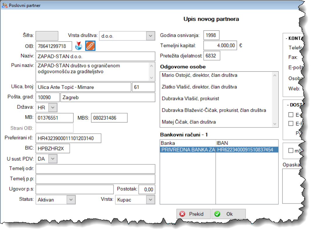Click the scroll down arrow in Odgovorne osobe list

pyautogui.click(x=275, y=124)
